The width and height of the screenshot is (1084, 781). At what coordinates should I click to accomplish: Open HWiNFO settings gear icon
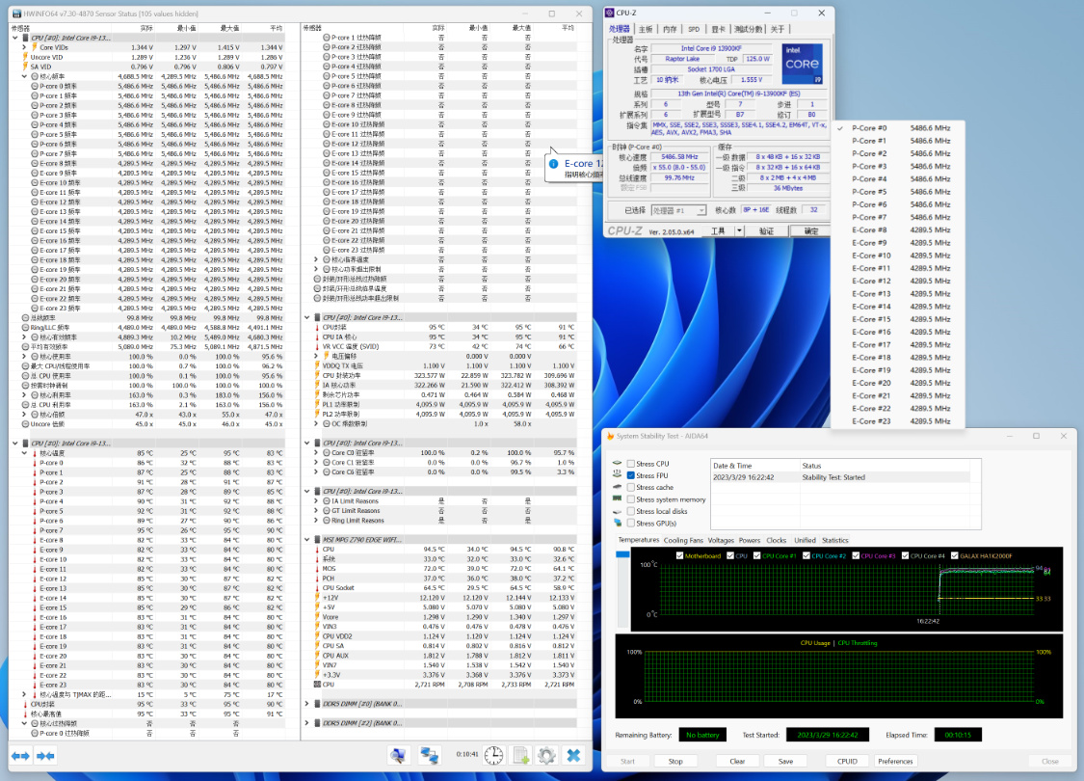(546, 755)
